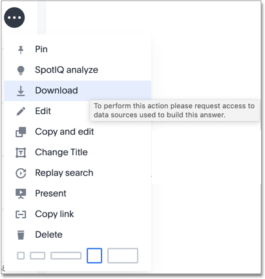This screenshot has width=265, height=279.
Task: Click the download arrow icon
Action: point(21,91)
